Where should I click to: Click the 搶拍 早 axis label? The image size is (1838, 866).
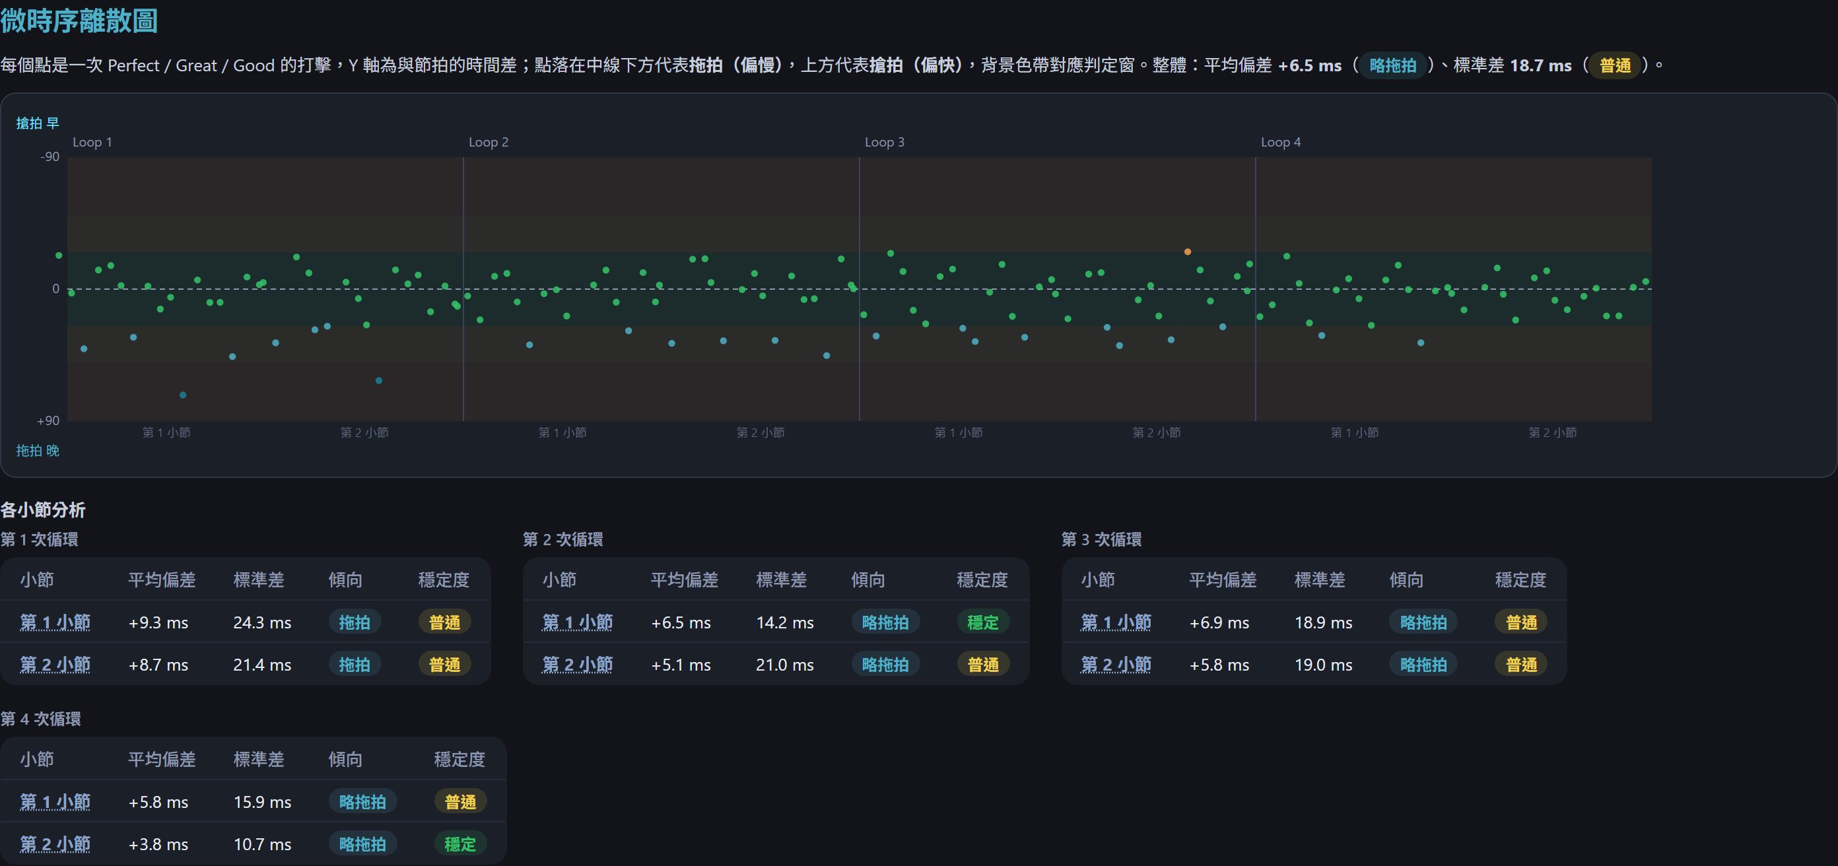point(38,123)
